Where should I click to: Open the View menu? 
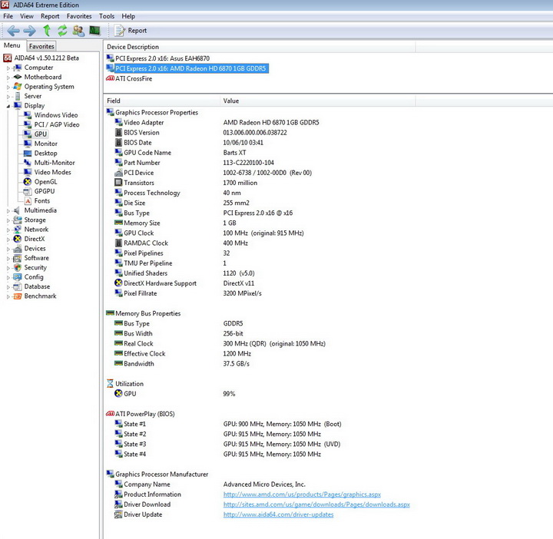27,16
